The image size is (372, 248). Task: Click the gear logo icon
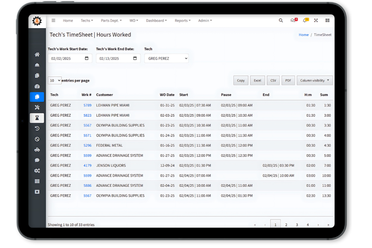[37, 21]
